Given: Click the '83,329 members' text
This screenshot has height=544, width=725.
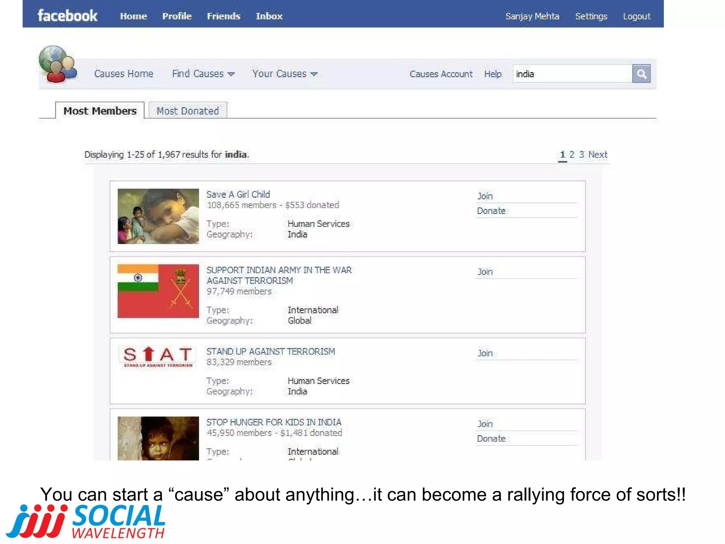Looking at the screenshot, I should point(239,362).
